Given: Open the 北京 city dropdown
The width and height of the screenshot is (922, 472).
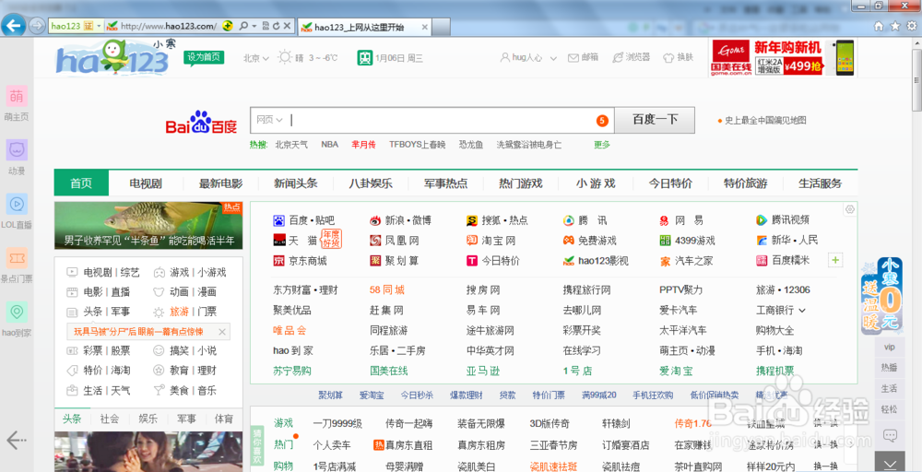Looking at the screenshot, I should (256, 58).
